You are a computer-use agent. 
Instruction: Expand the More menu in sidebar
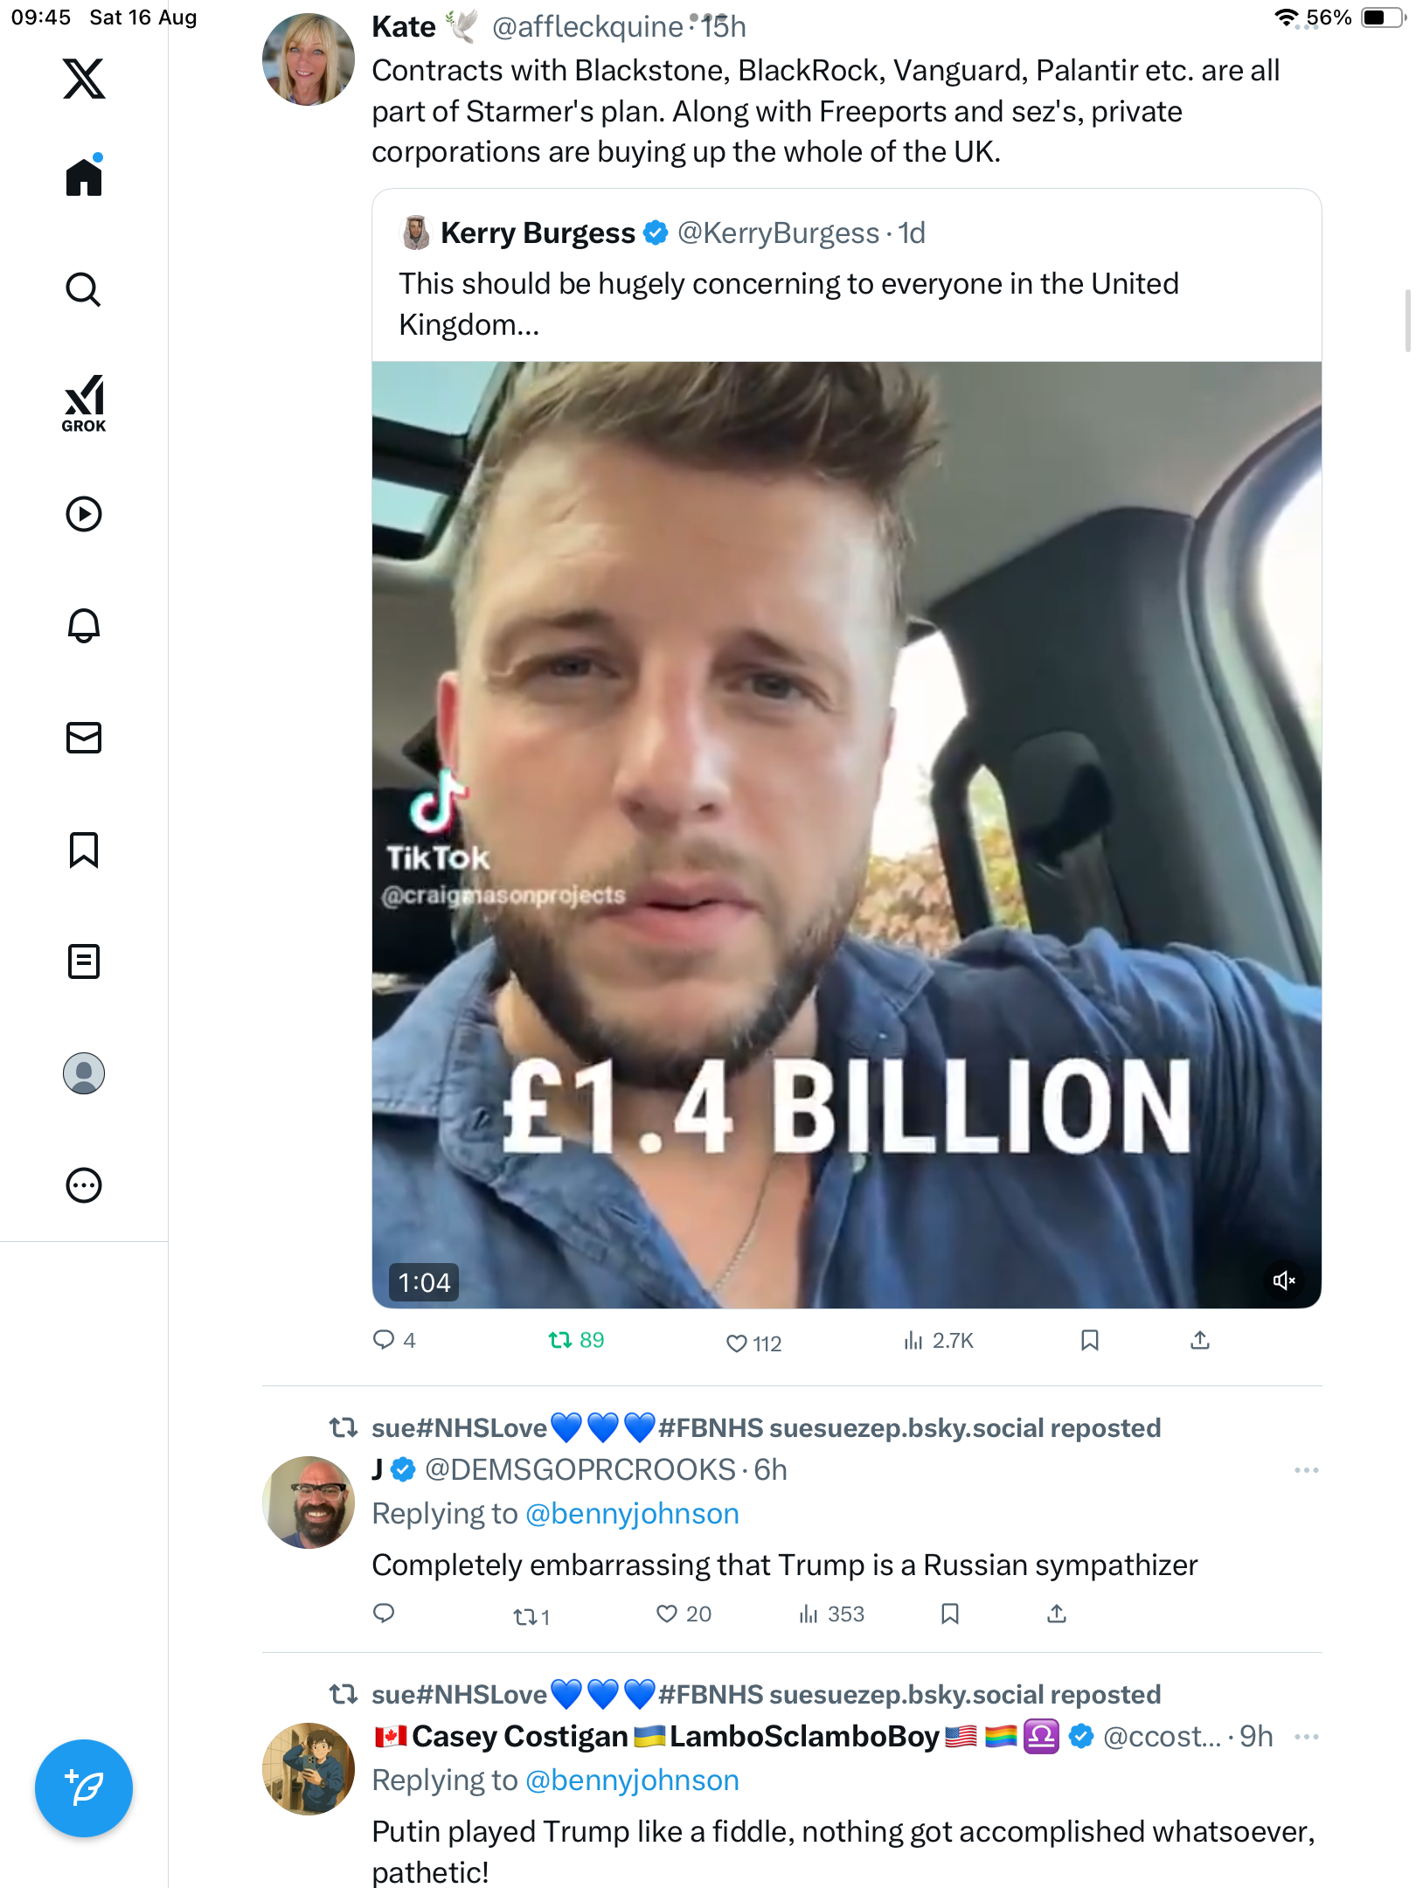coord(84,1185)
